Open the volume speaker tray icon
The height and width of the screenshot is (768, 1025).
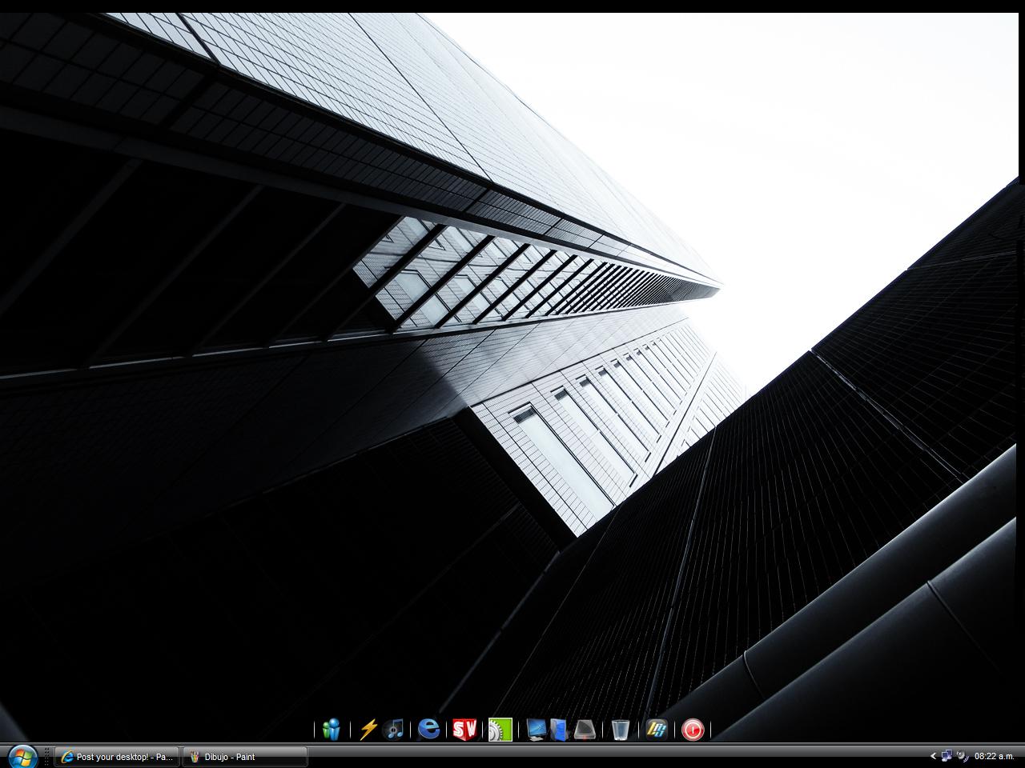click(x=962, y=756)
